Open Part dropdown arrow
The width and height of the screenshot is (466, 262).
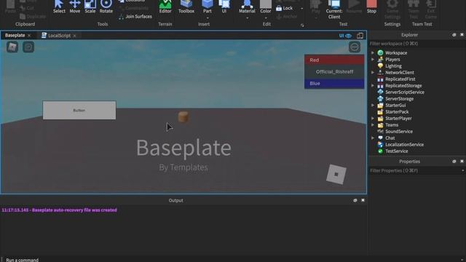pyautogui.click(x=207, y=18)
